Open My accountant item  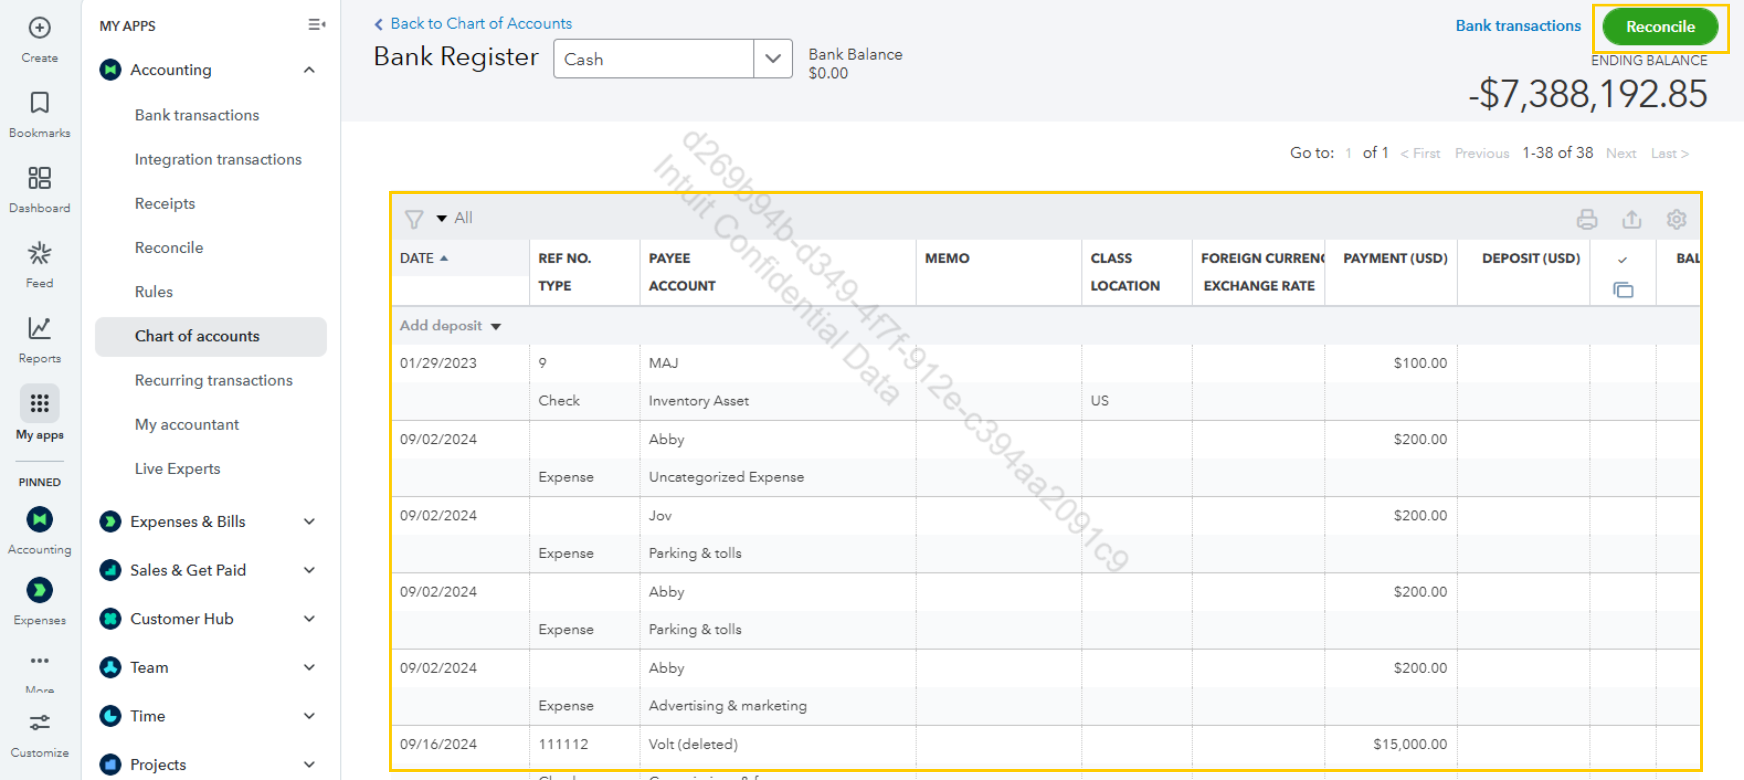pos(186,424)
